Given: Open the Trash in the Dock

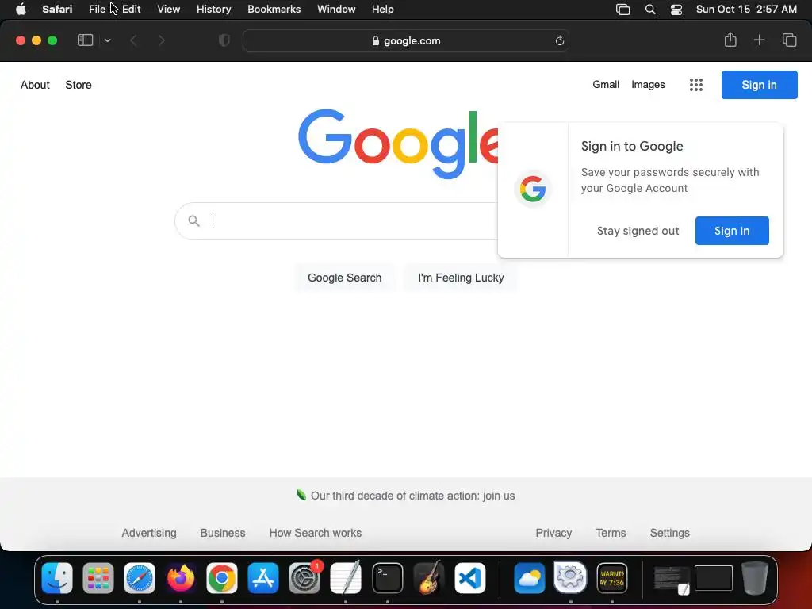Looking at the screenshot, I should (755, 578).
